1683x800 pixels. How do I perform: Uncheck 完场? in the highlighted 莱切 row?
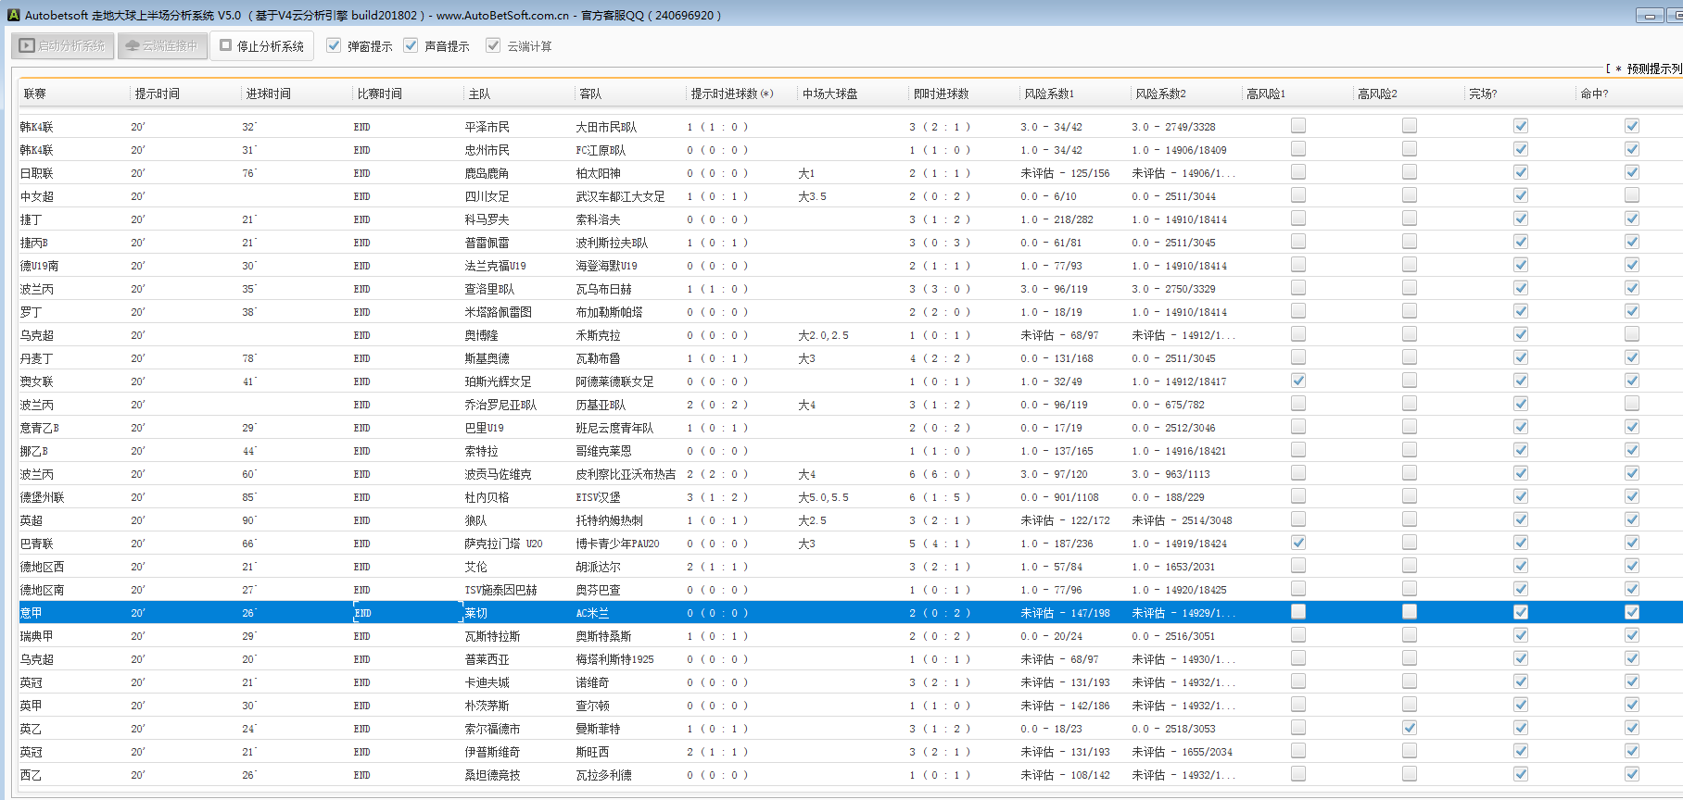pyautogui.click(x=1521, y=612)
